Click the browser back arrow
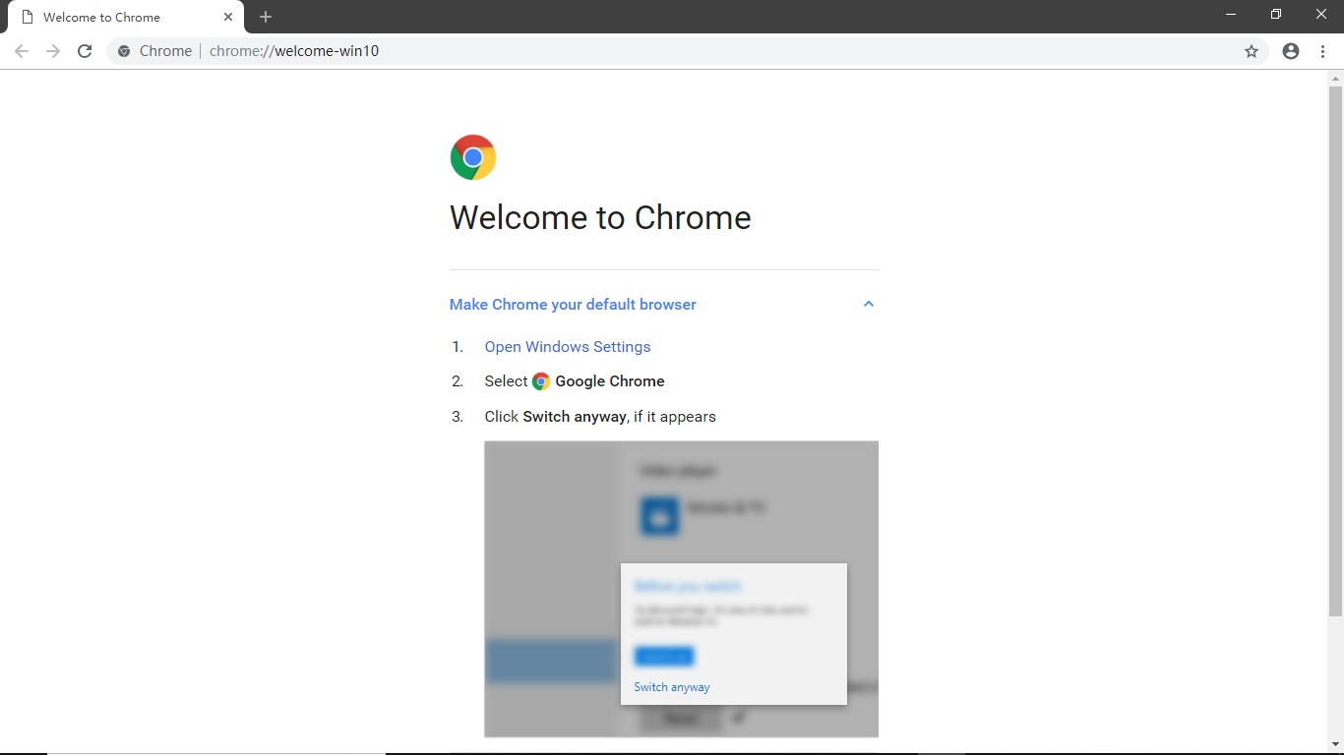 22,51
